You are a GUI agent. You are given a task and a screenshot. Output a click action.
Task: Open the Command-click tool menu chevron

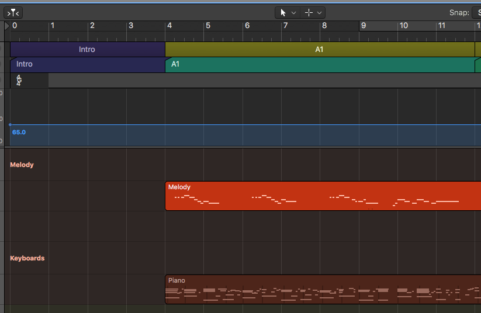pos(320,12)
